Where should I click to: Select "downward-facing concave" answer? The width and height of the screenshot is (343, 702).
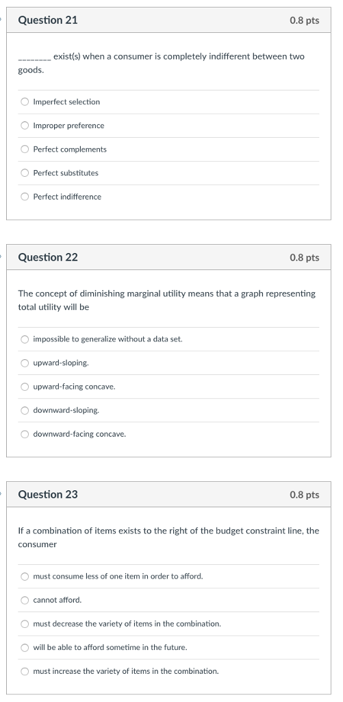click(25, 434)
